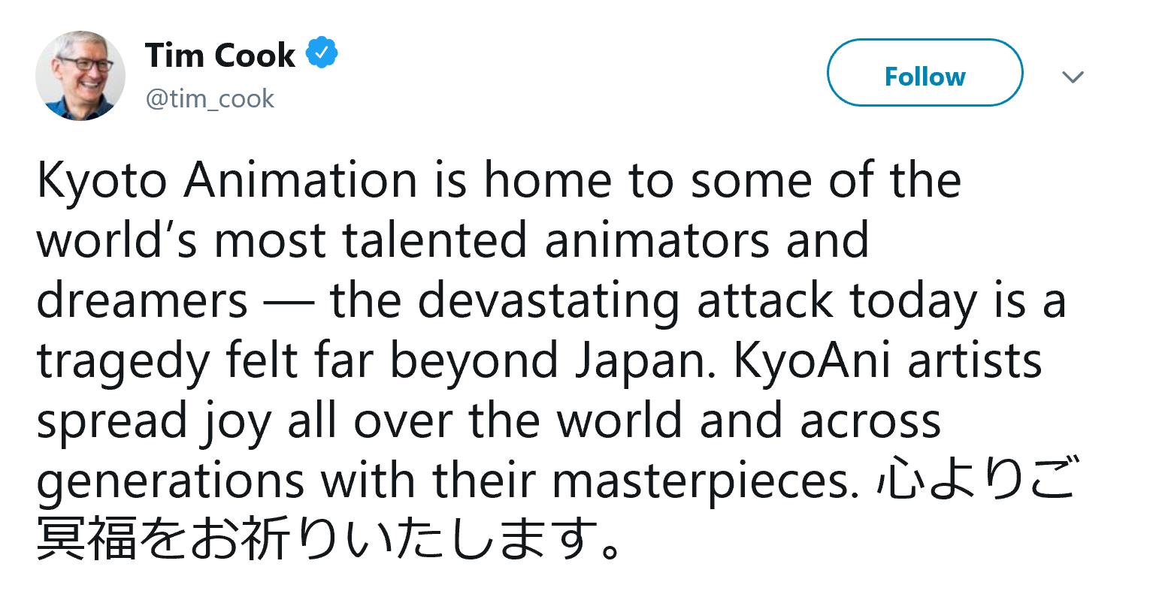Expand the tweet options chevron
1150x594 pixels.
1073,77
